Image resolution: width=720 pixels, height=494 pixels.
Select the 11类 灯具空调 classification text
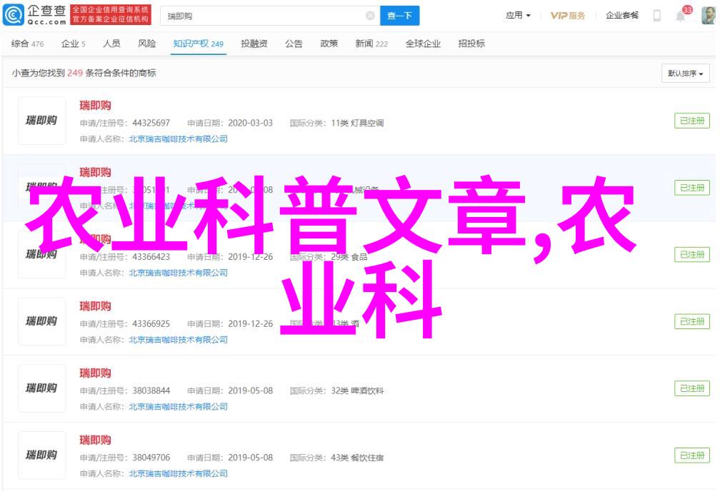click(357, 123)
